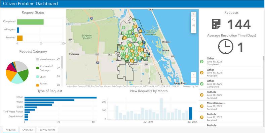Open the Other request marked Received
Viewport: 265px width, 133px height.
(x=231, y=73)
